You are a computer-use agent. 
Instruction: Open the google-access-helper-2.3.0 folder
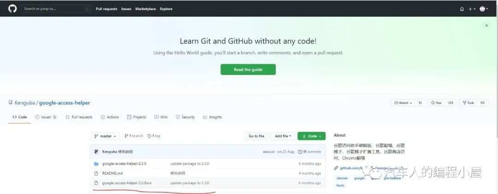pos(124,164)
